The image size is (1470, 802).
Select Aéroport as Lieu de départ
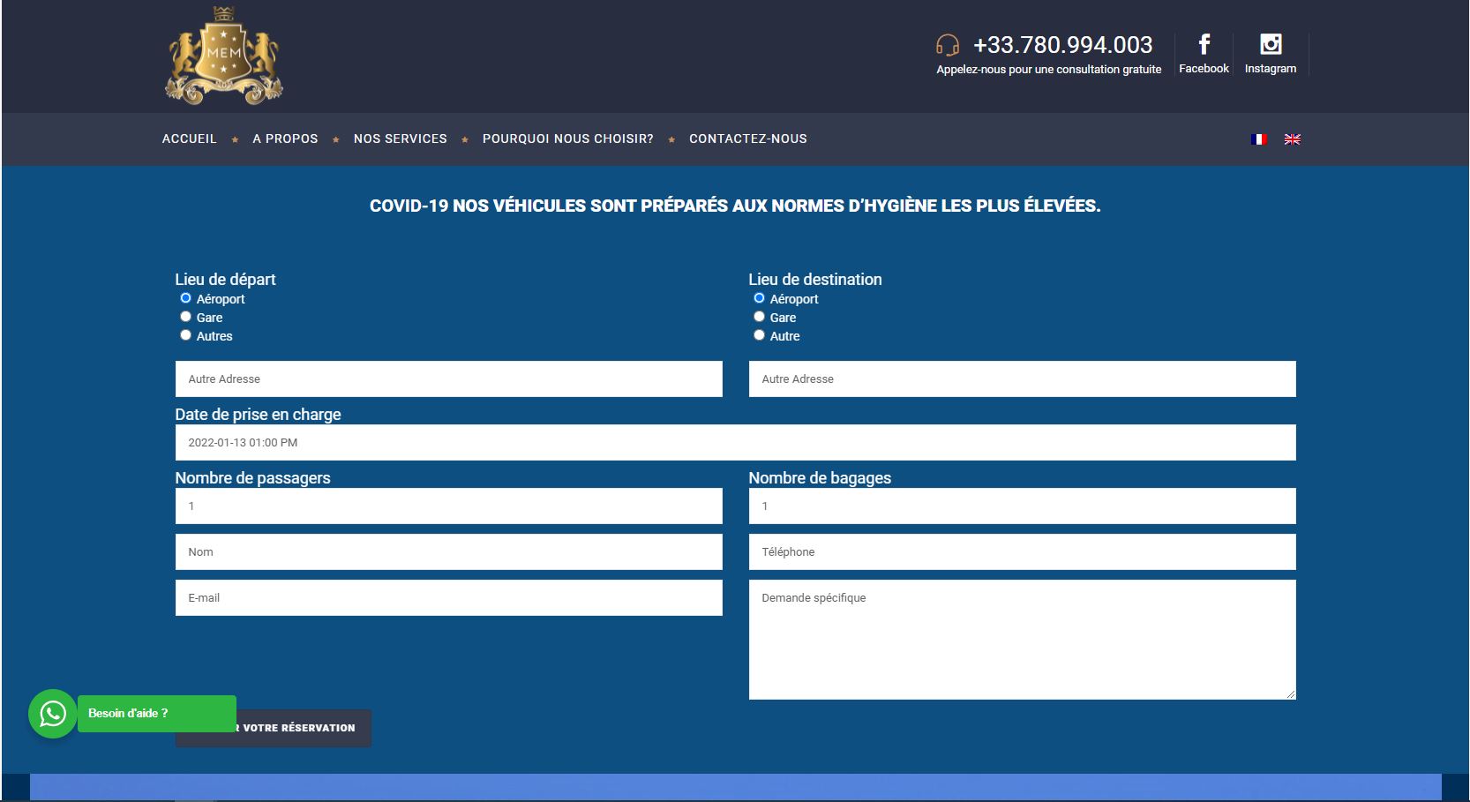click(185, 298)
